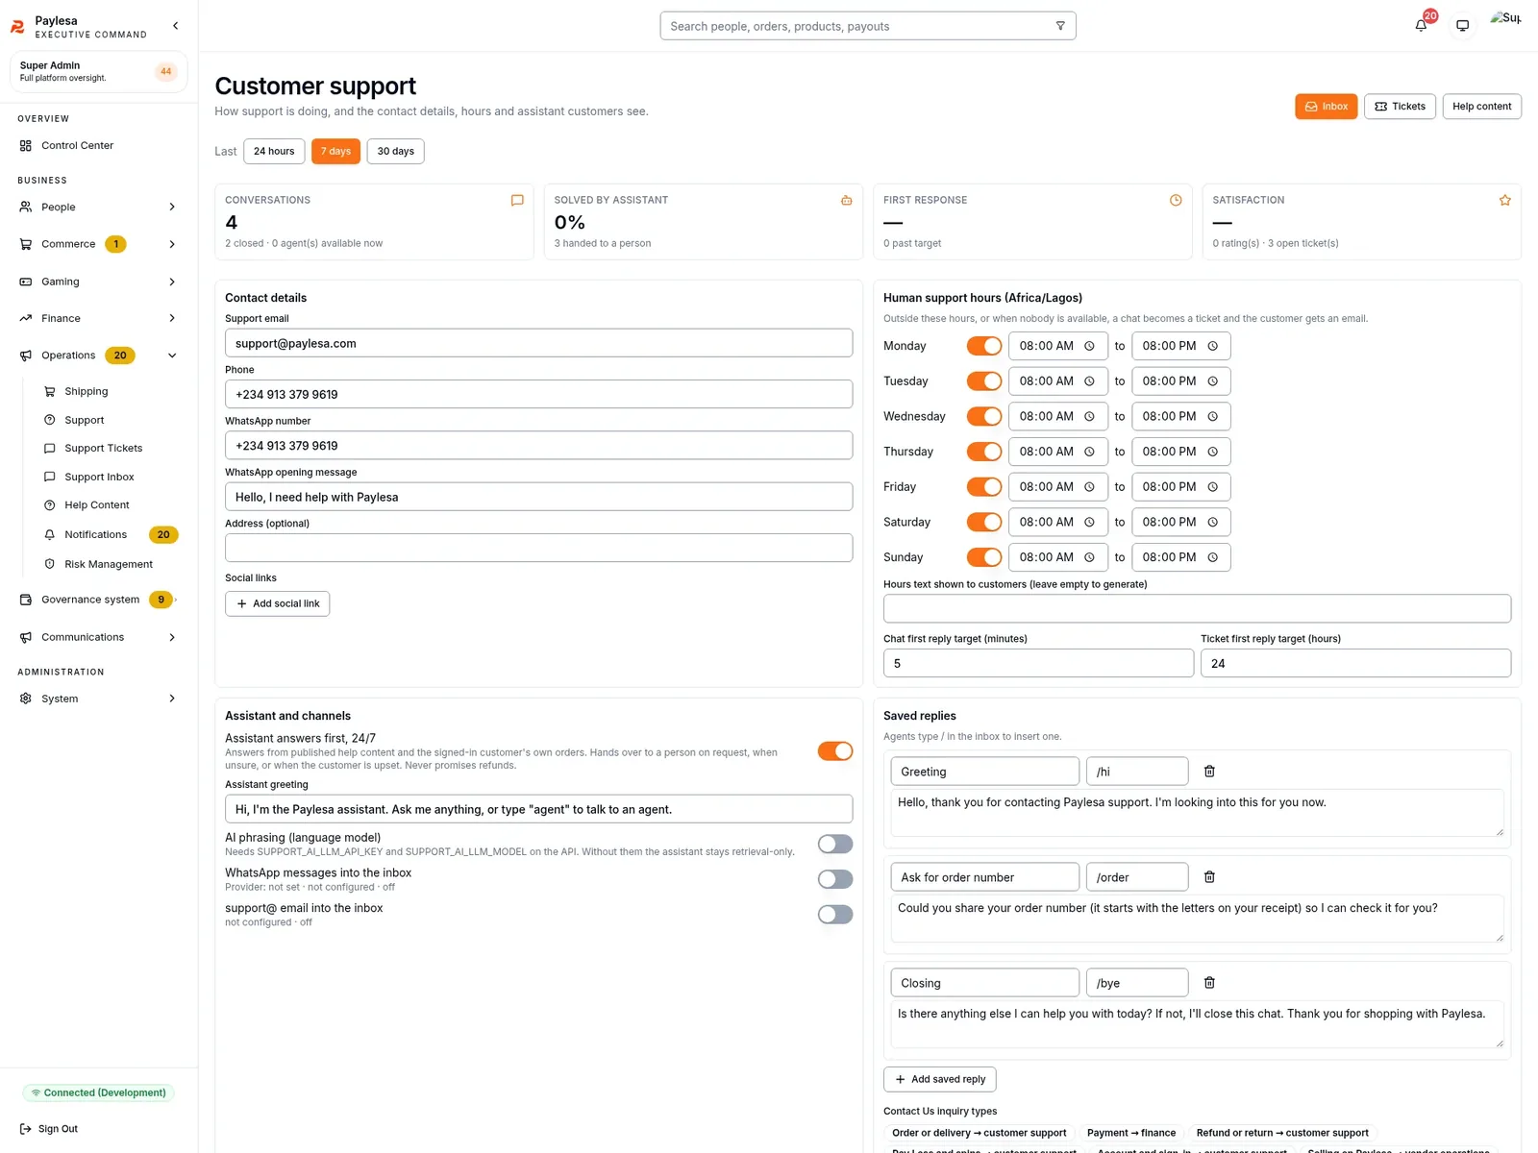The image size is (1538, 1153).
Task: Expand the Commerce sidebar section
Action: pyautogui.click(x=99, y=244)
